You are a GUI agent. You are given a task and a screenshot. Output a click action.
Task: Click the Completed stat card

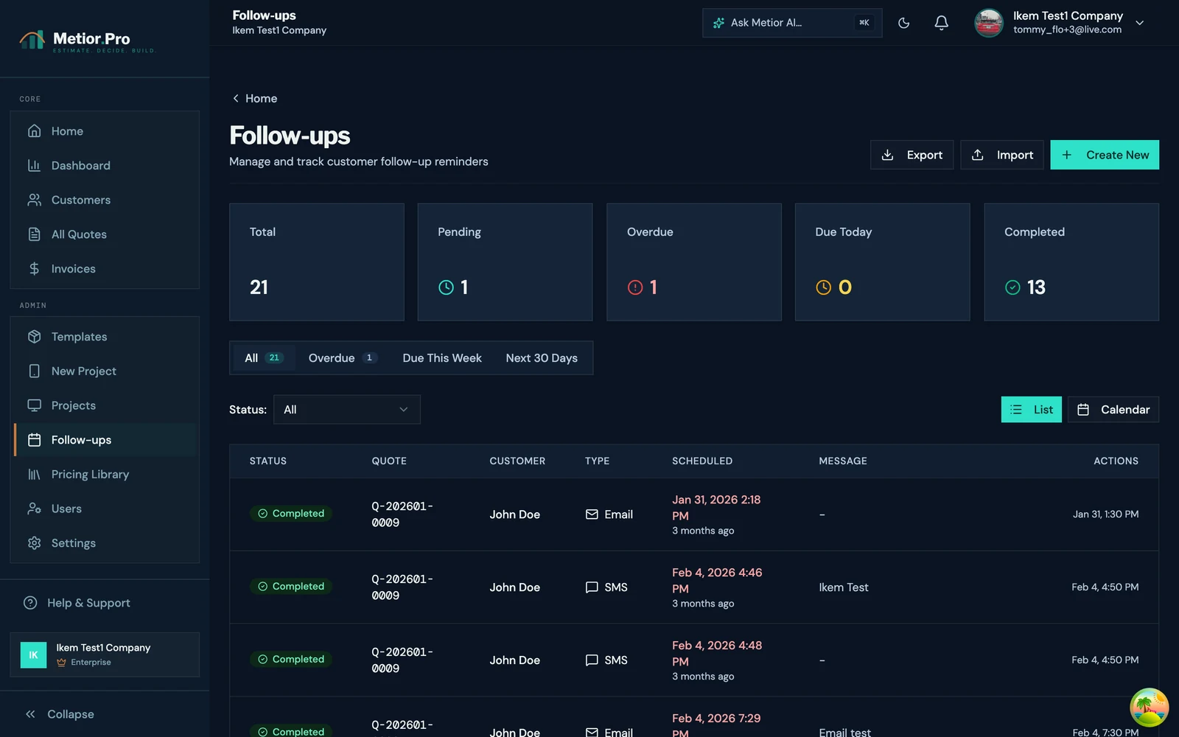1071,262
